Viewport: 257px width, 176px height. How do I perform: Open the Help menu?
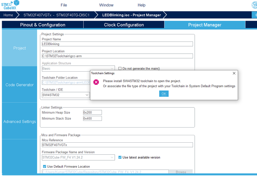[x=141, y=5]
